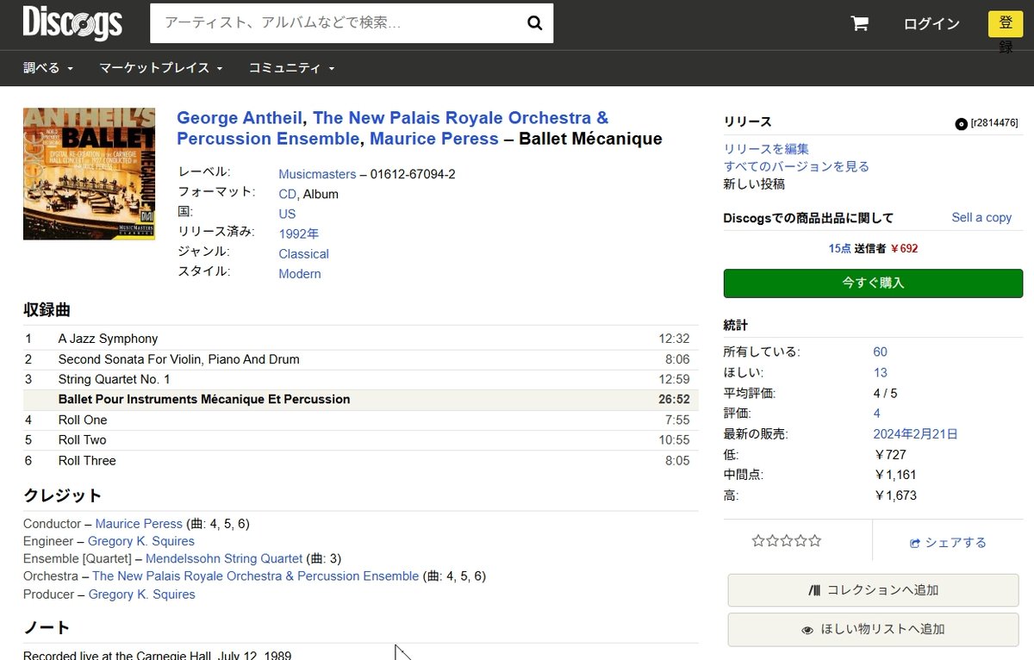Click the r2814476 release ID text
The height and width of the screenshot is (660, 1034).
click(x=994, y=123)
